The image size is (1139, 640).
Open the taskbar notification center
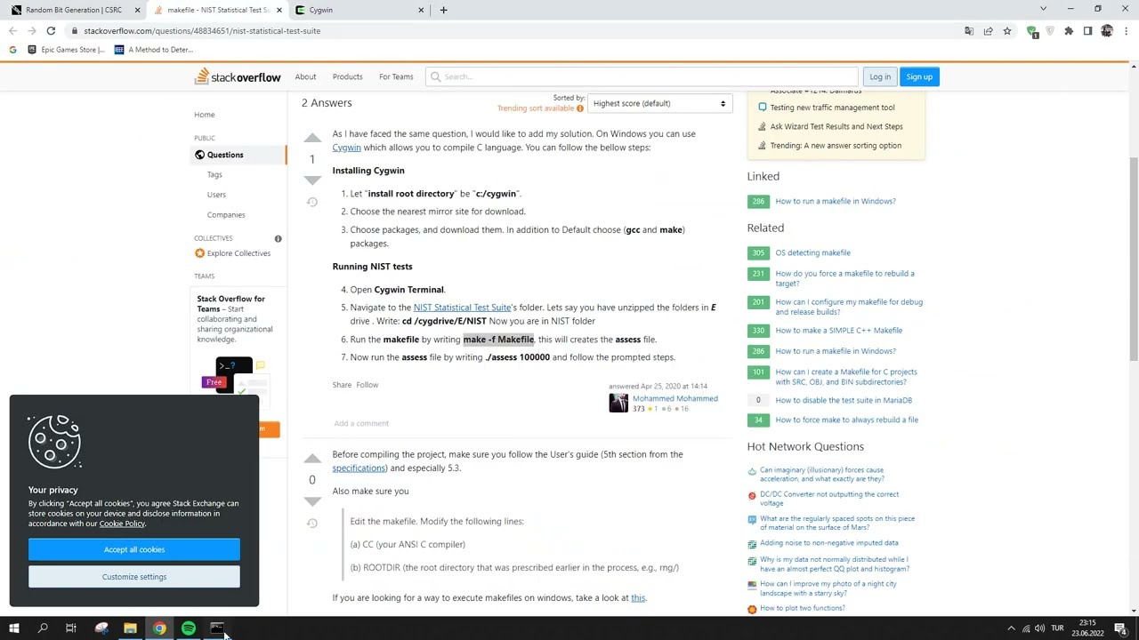point(1120,628)
